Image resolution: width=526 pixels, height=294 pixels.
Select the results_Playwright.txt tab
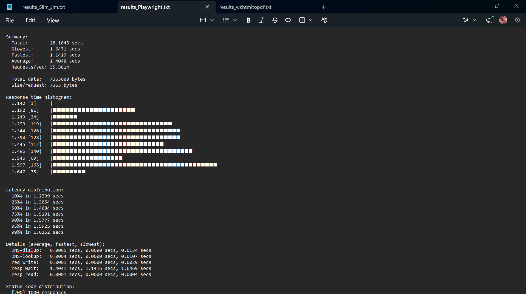click(x=145, y=7)
